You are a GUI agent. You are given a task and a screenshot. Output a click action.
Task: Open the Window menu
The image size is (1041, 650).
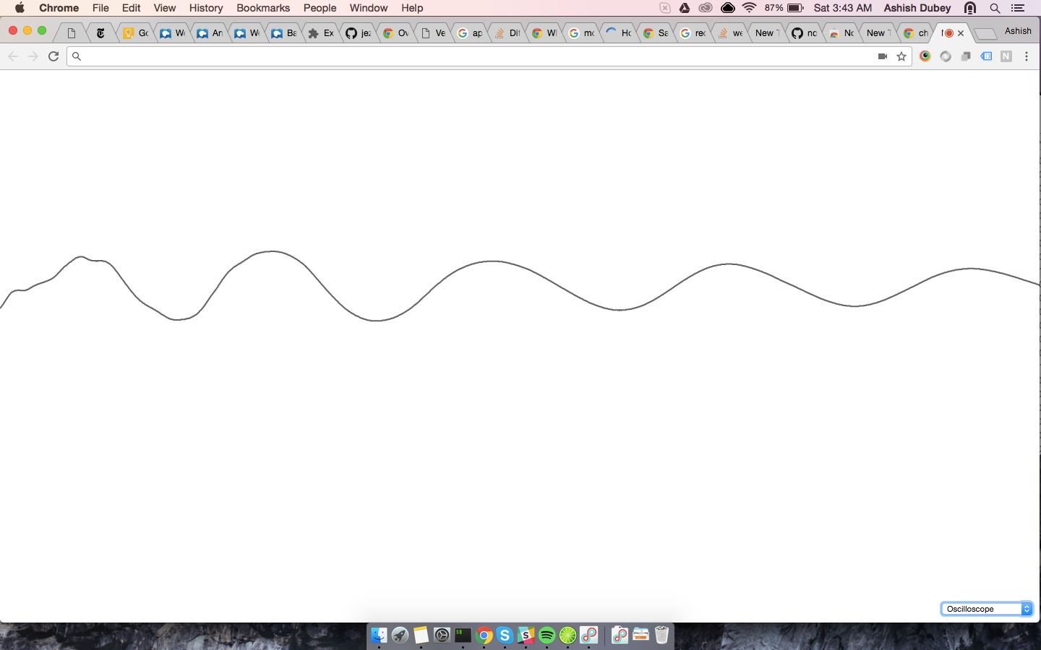[369, 8]
